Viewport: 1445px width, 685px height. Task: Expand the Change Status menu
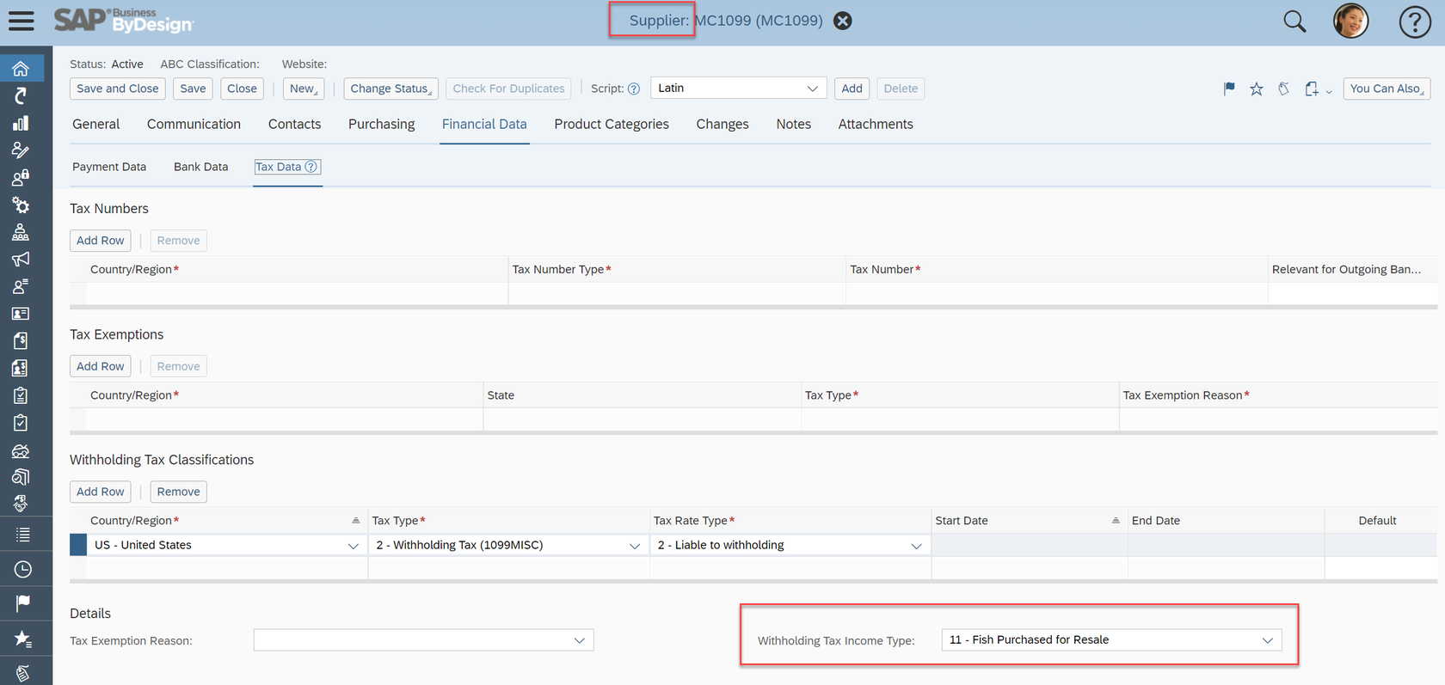click(391, 89)
